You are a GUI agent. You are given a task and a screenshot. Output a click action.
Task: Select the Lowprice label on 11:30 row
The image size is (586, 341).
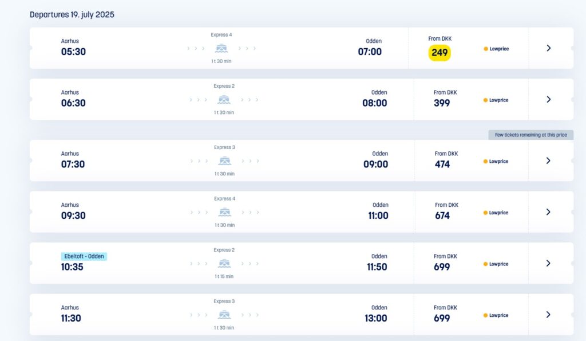(x=498, y=315)
